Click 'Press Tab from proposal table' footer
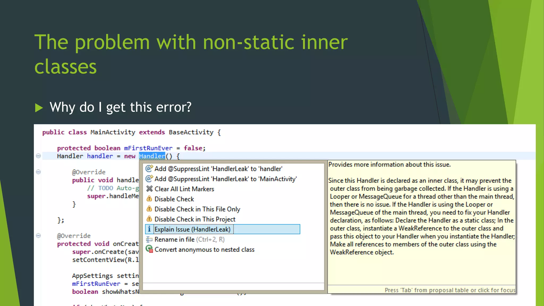 [x=450, y=290]
